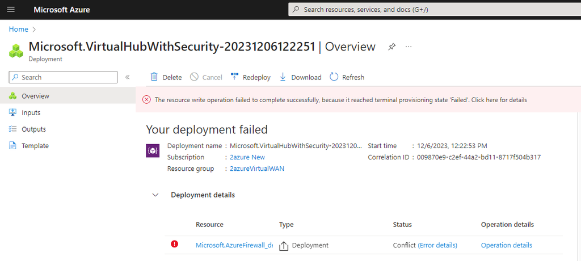Click the Redeploy icon

(234, 77)
